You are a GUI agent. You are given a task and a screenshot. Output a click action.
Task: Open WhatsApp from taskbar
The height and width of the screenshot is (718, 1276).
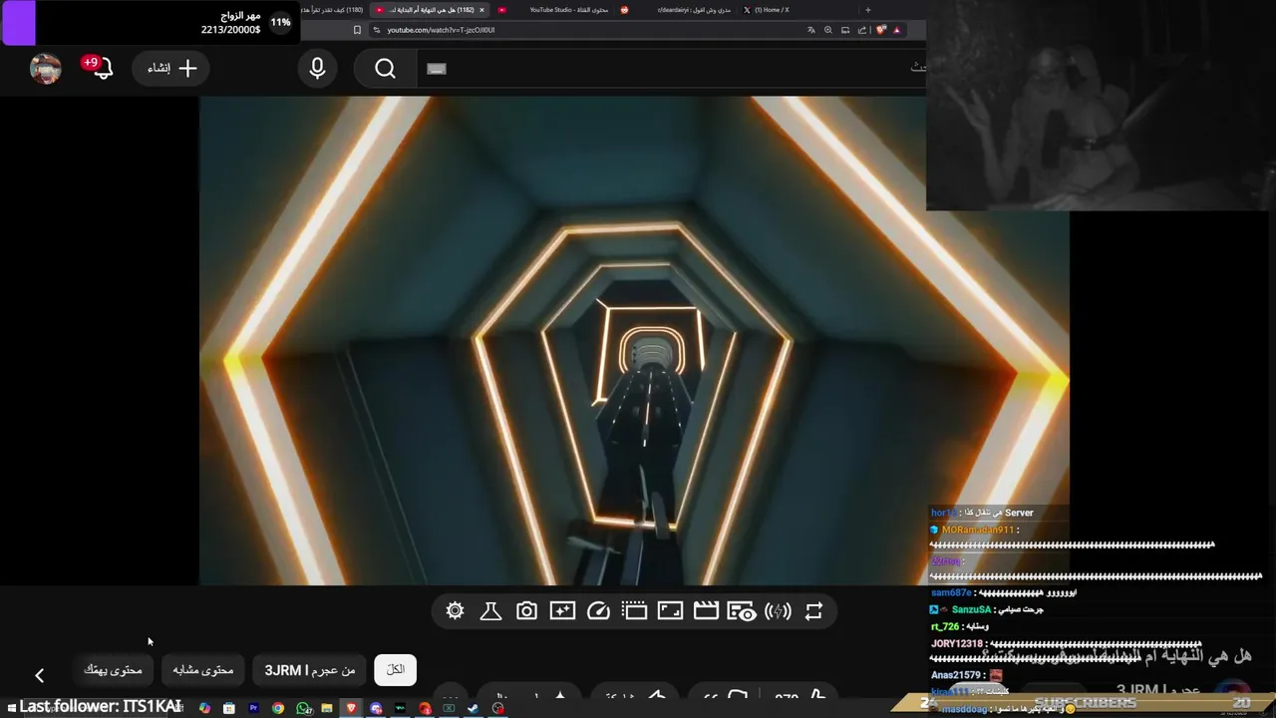pyautogui.click(x=303, y=708)
